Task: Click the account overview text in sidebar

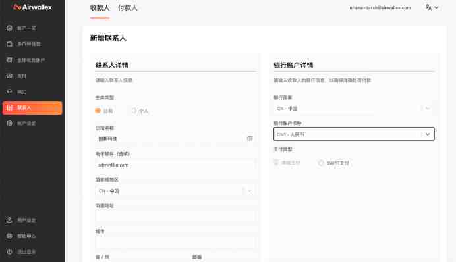Action: click(x=26, y=28)
